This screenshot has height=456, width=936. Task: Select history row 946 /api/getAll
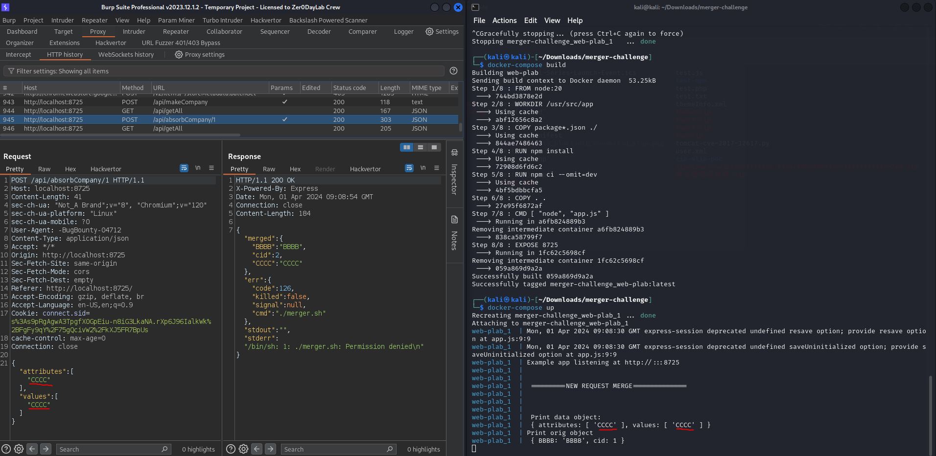[230, 128]
